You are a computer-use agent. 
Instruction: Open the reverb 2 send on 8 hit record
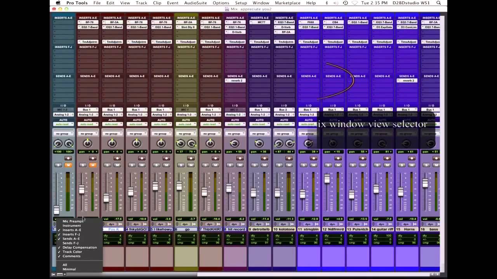(235, 81)
